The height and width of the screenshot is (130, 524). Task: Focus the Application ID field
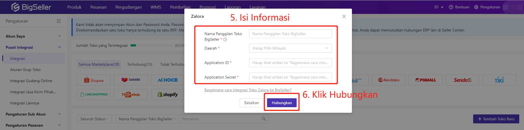[x=290, y=63]
